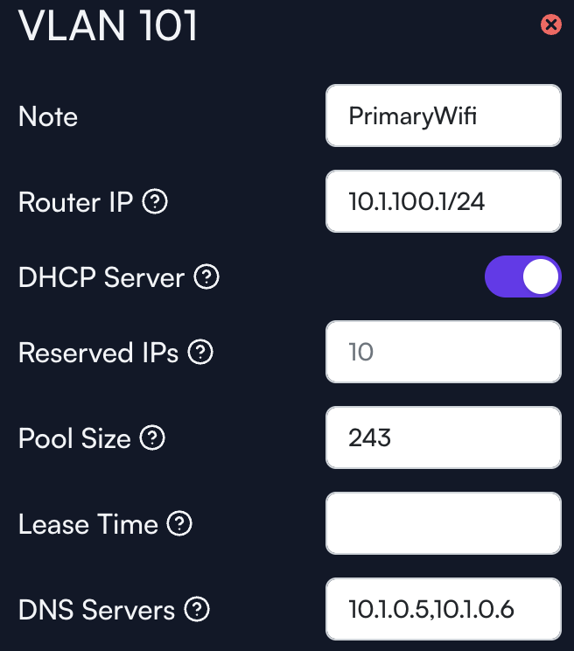Click the empty Lease Time field

click(x=444, y=523)
